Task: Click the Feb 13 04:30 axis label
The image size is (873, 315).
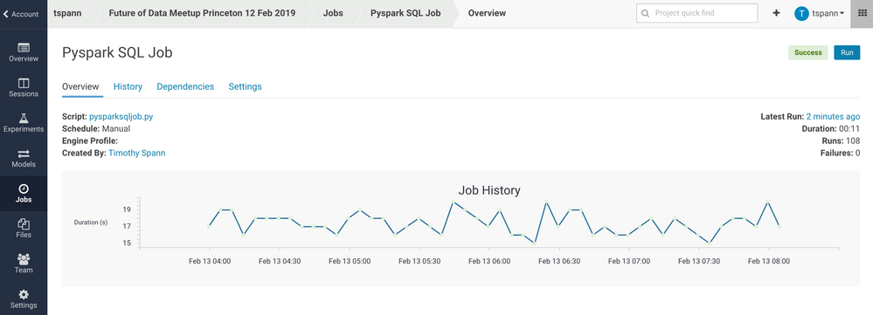Action: click(280, 261)
